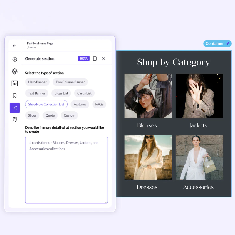Open the Layers panel icon
Viewport: 235px width, 235px height.
(15, 71)
